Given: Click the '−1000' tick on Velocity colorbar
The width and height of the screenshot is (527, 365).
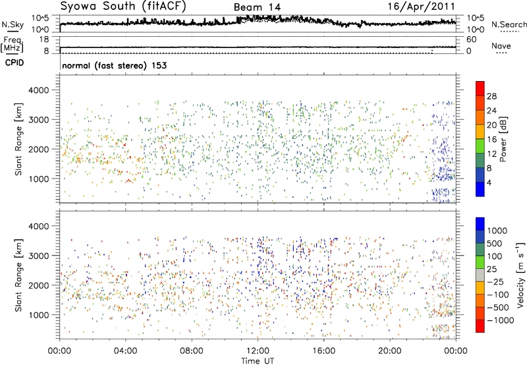Looking at the screenshot, I should [x=500, y=320].
